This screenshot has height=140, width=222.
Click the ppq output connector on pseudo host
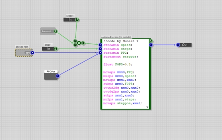click(32, 53)
